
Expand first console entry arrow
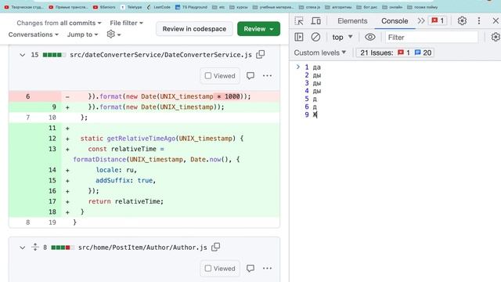[297, 67]
